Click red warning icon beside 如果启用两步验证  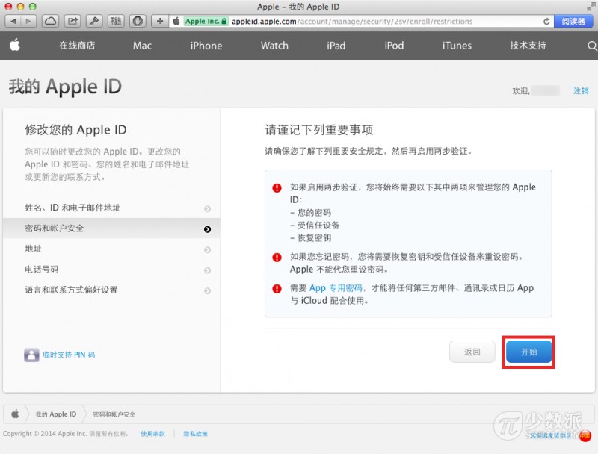click(277, 187)
